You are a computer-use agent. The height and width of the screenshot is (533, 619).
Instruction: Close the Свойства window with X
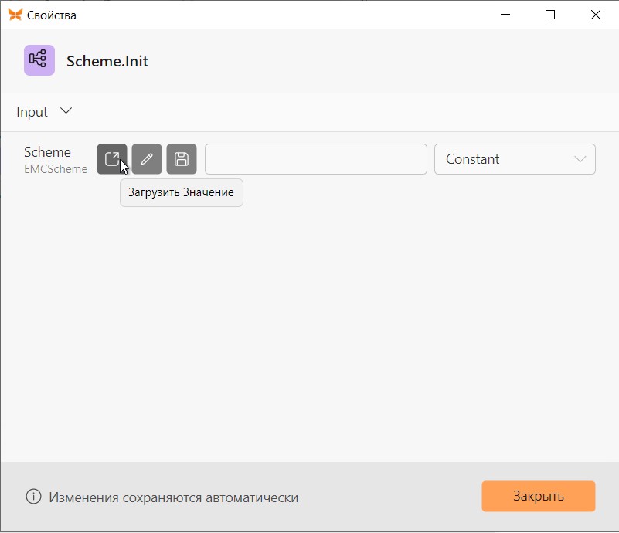[x=595, y=15]
